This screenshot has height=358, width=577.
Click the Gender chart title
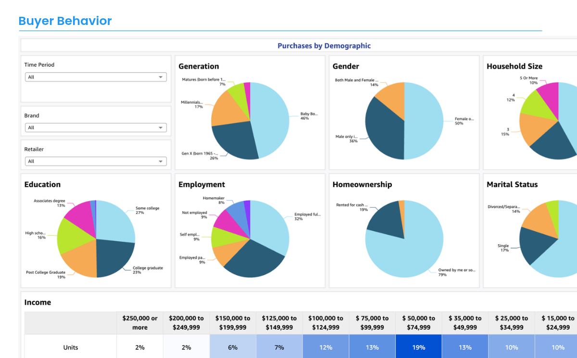point(346,66)
